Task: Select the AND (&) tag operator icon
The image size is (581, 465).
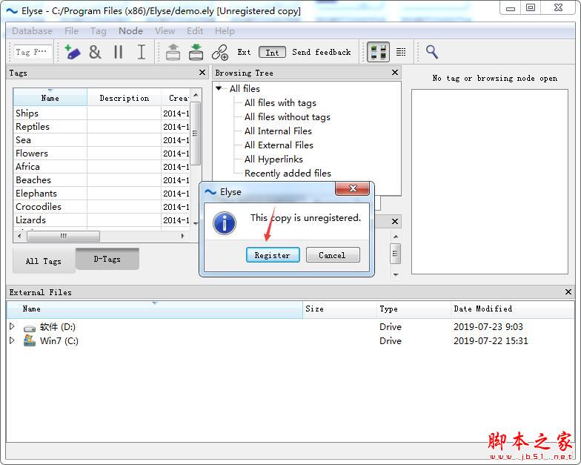Action: coord(95,52)
